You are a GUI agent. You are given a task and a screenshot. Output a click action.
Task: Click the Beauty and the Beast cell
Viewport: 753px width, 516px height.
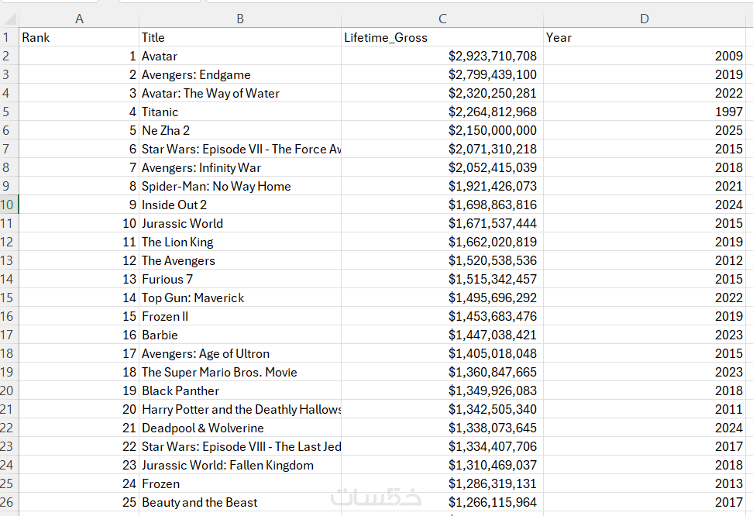(240, 502)
